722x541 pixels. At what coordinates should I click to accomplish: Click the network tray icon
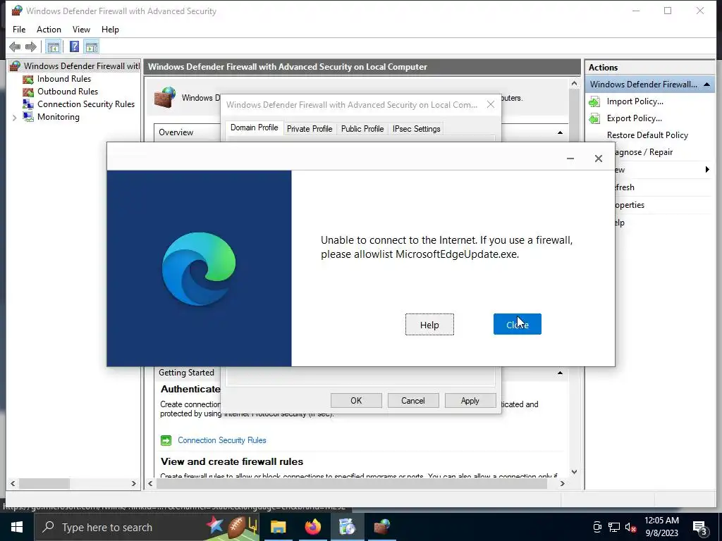[614, 527]
